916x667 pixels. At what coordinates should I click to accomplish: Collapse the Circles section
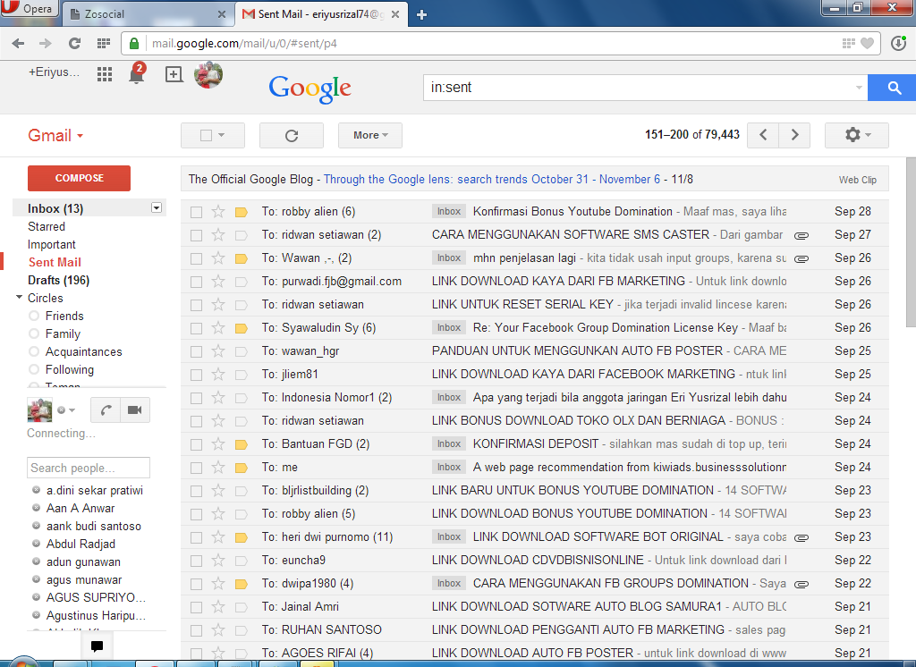point(20,297)
